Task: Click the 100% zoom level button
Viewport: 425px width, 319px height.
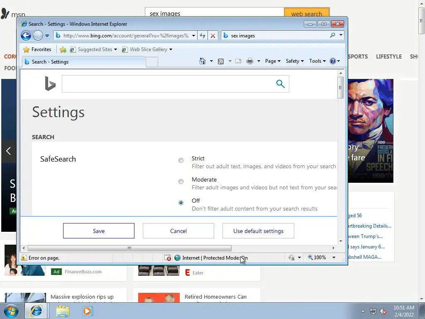Action: point(317,258)
